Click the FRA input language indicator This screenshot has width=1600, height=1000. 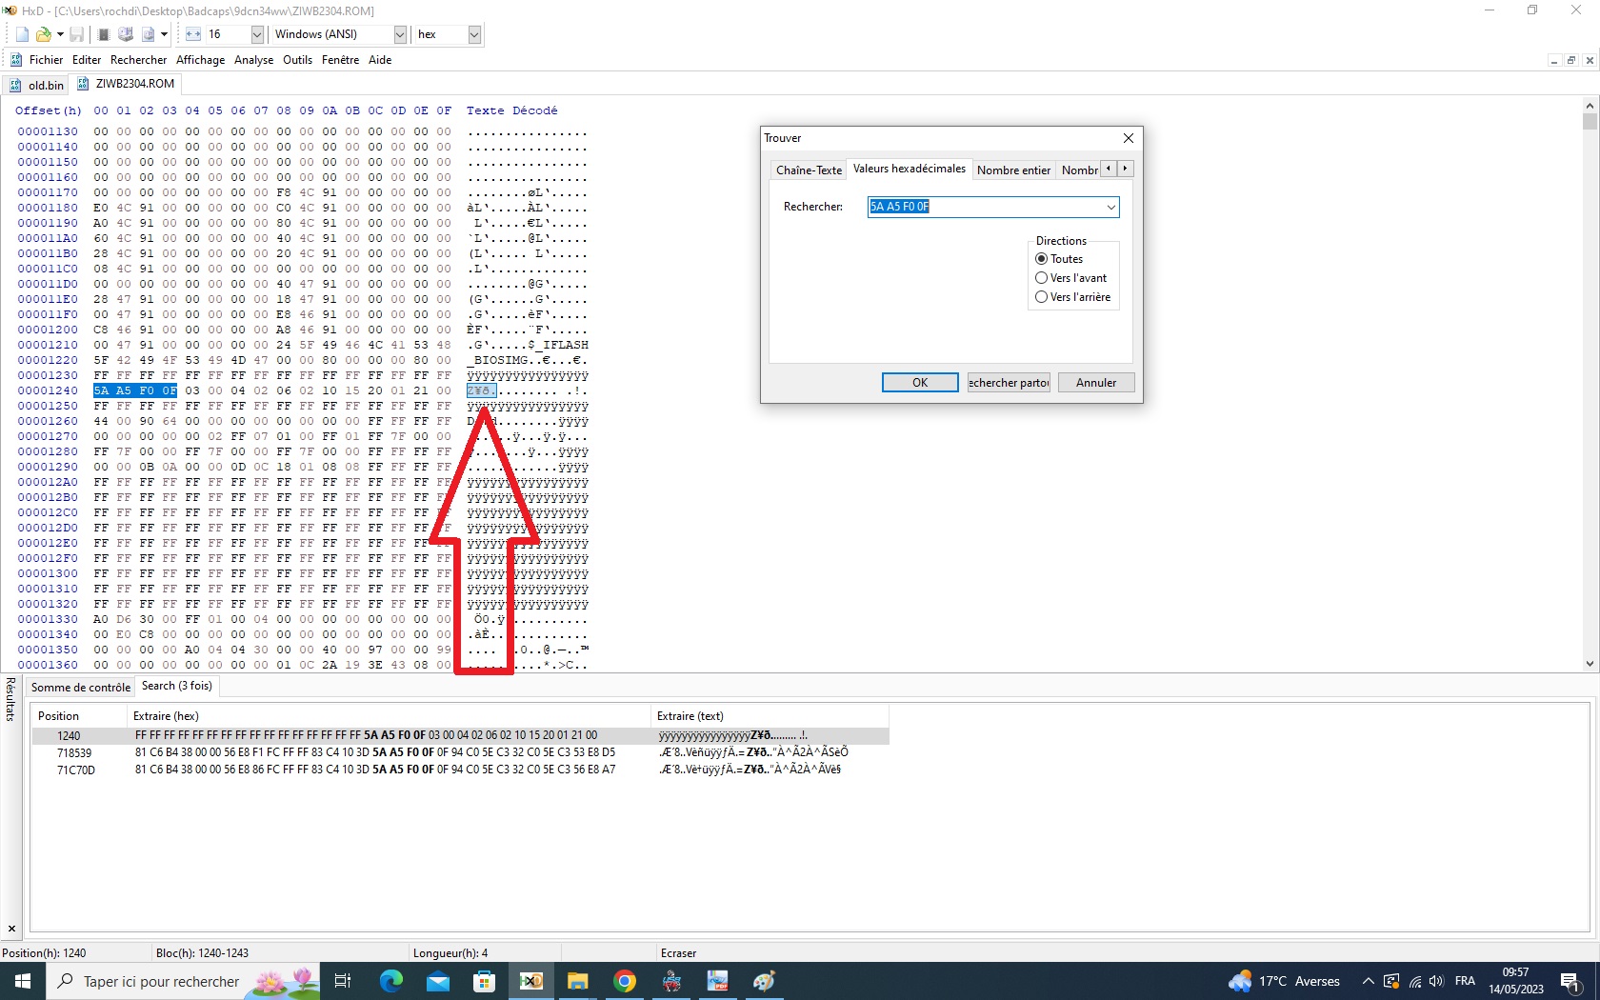1465,981
